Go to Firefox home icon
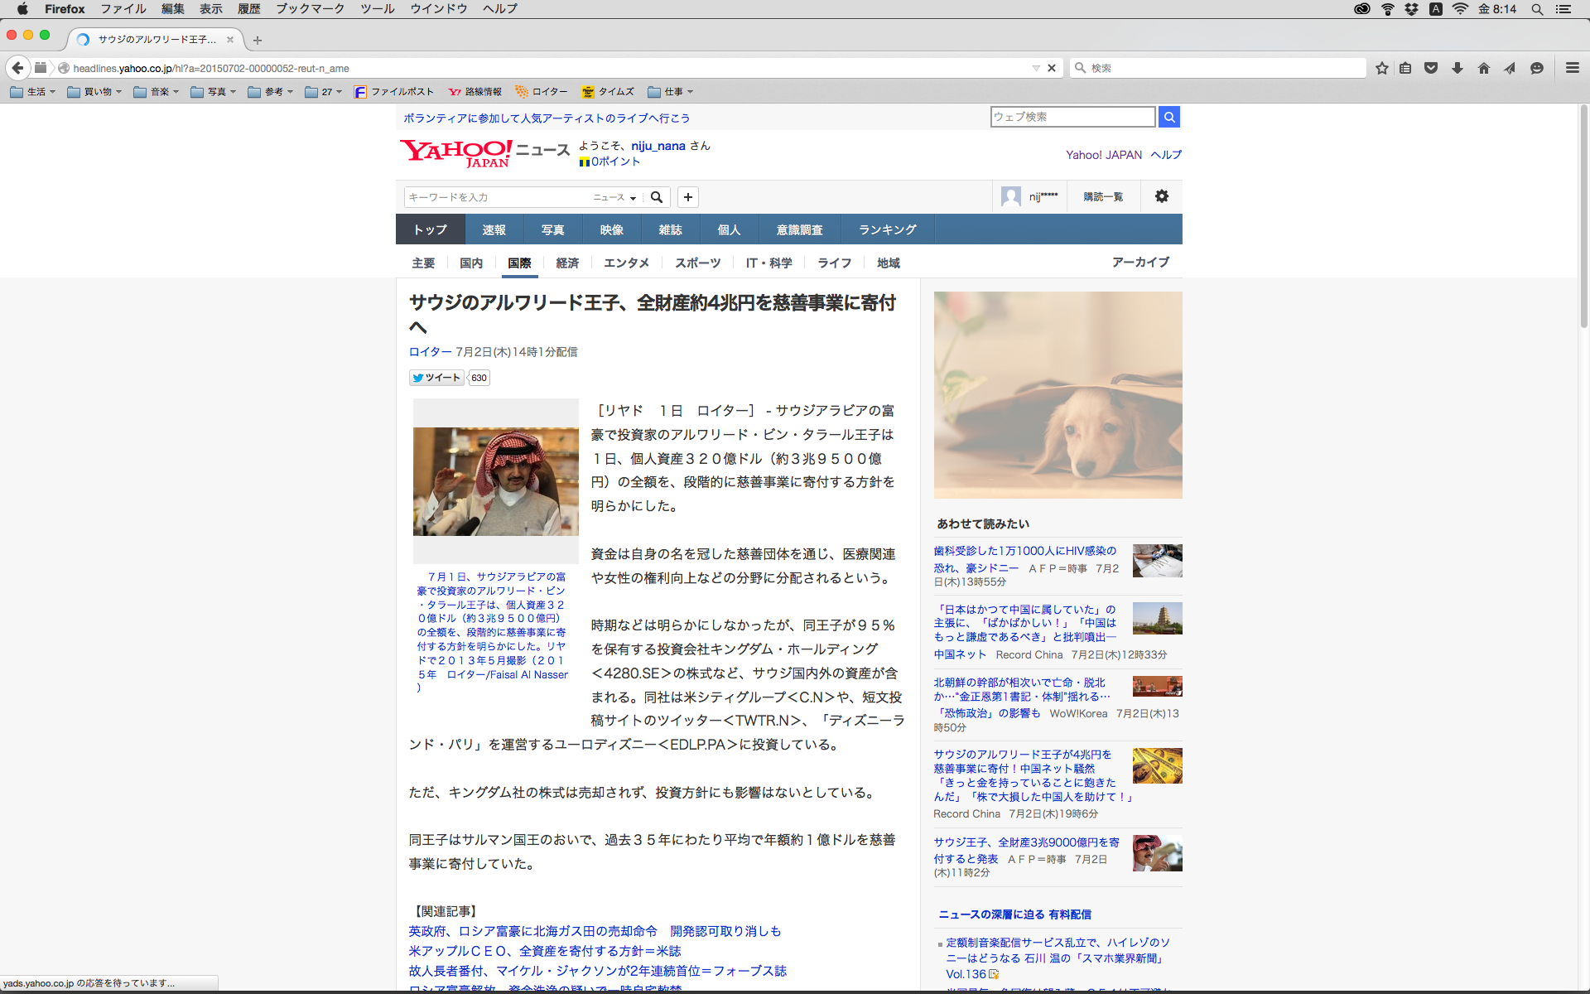The width and height of the screenshot is (1590, 994). pos(1484,68)
